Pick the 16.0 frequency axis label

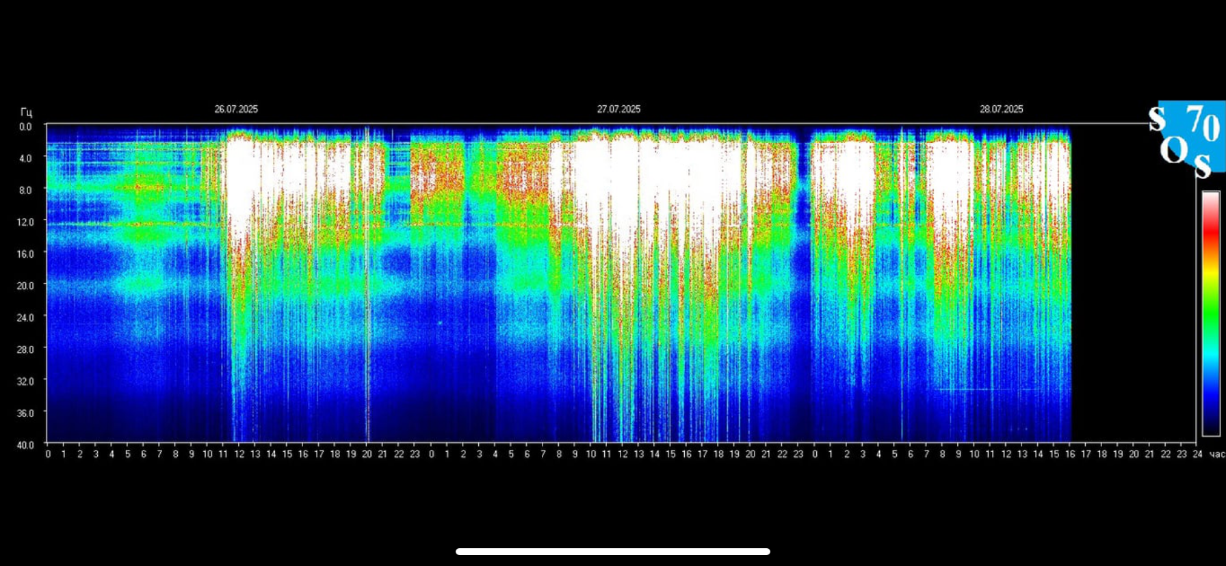pos(25,254)
